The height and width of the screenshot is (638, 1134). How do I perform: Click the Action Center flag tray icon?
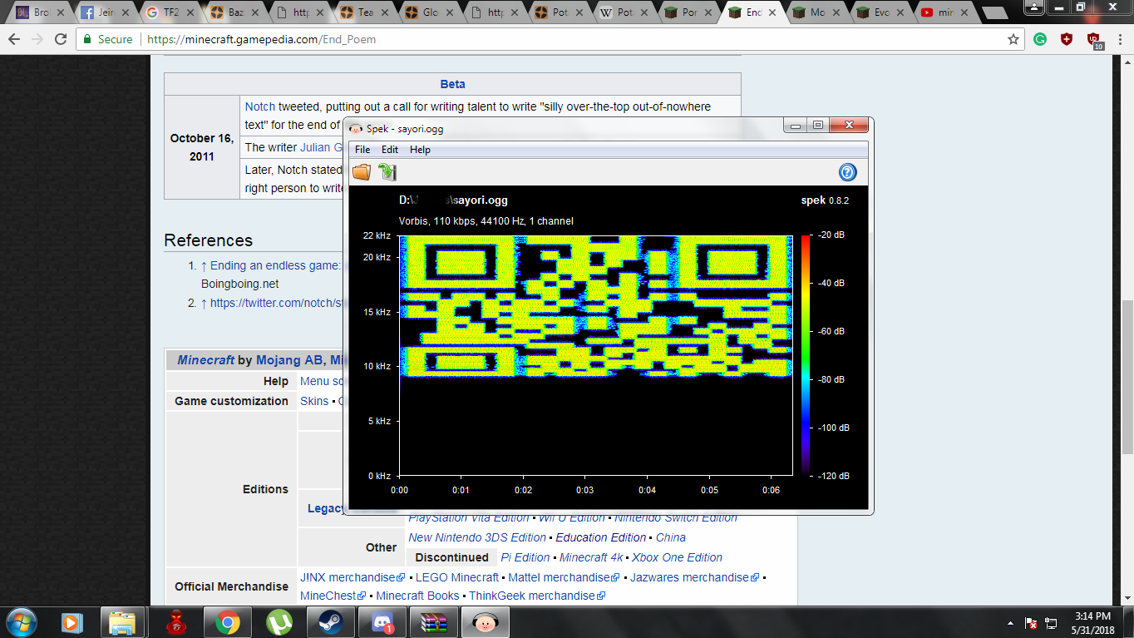tap(1031, 622)
